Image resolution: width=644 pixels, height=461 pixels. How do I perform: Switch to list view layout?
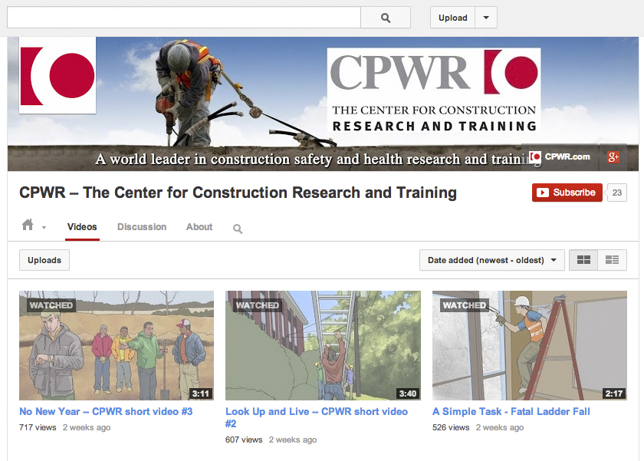pyautogui.click(x=612, y=260)
